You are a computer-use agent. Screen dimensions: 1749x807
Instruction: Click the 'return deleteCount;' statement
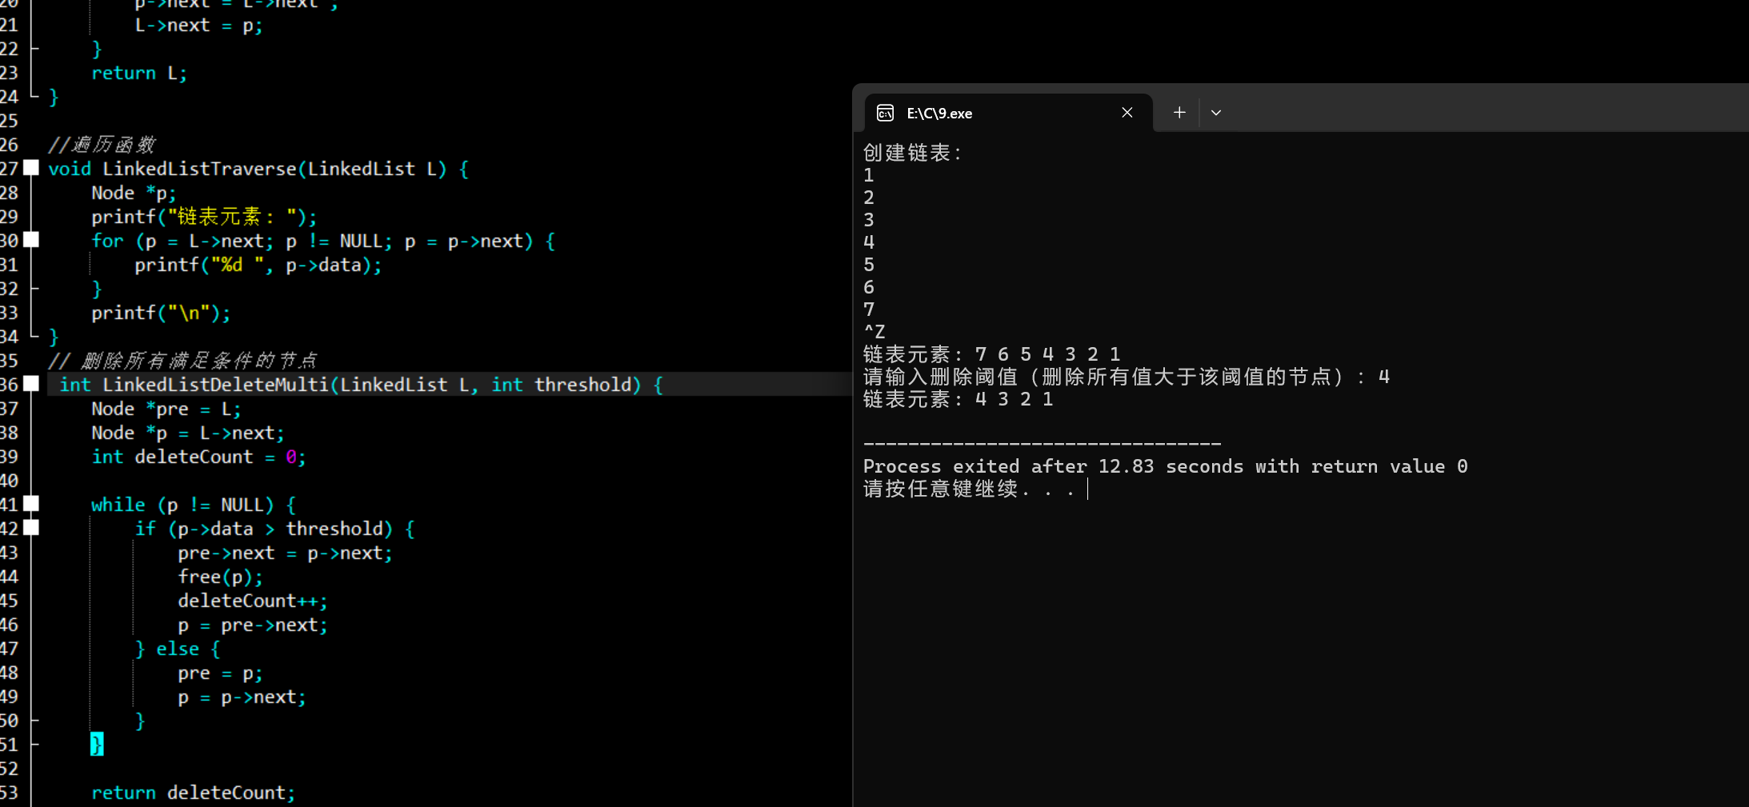pyautogui.click(x=193, y=793)
